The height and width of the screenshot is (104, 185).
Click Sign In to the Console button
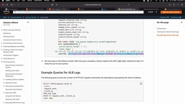[x=171, y=12]
